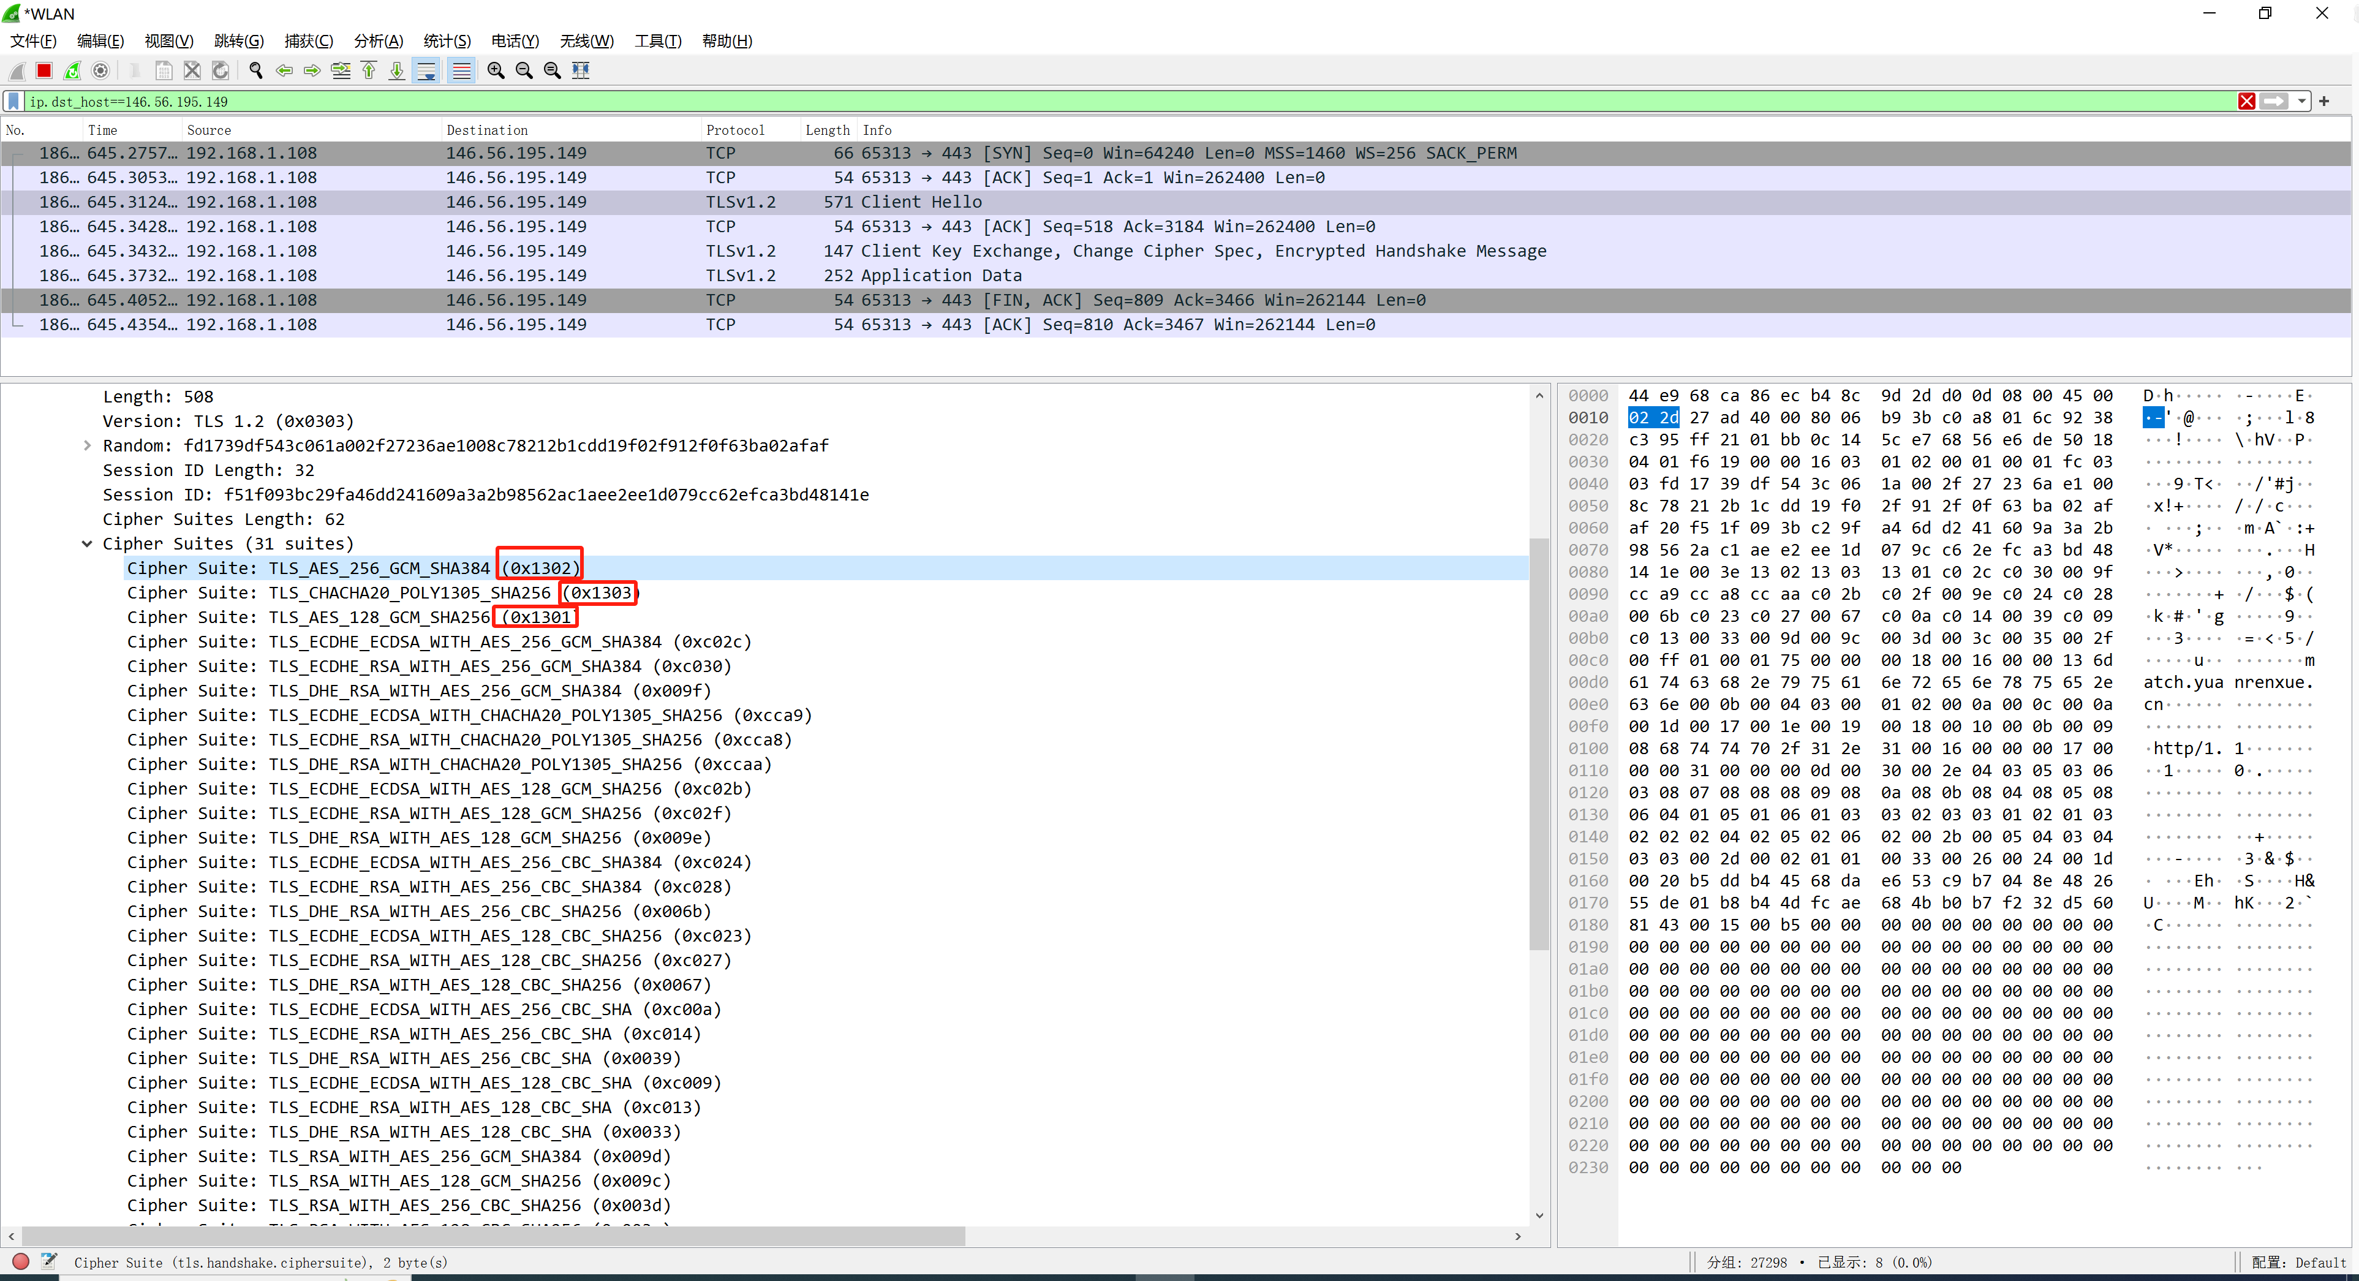Open the 分析(A) menu
Image resolution: width=2359 pixels, height=1281 pixels.
click(x=378, y=40)
